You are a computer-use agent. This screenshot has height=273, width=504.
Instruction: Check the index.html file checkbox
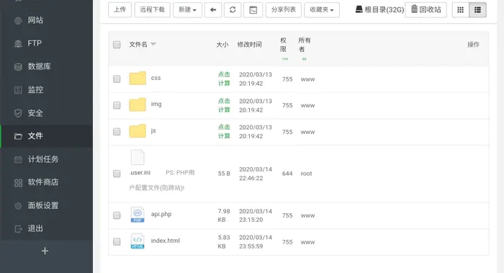point(117,241)
